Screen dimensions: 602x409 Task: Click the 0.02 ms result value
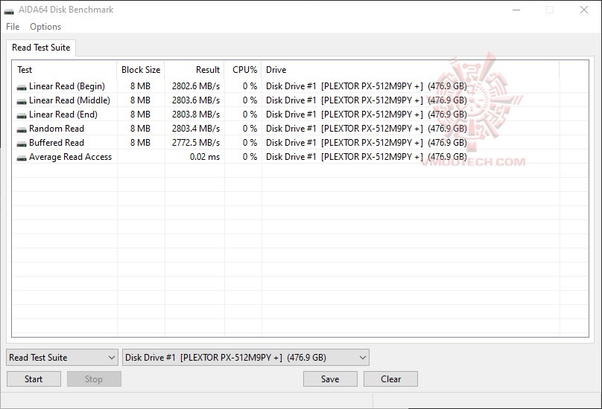205,157
